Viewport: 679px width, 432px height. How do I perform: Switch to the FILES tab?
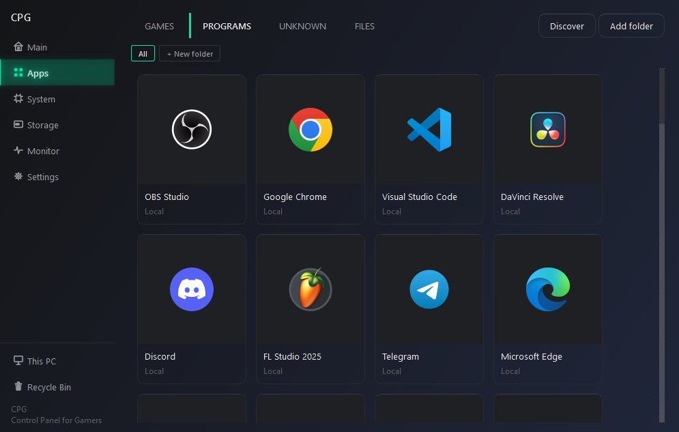point(364,26)
